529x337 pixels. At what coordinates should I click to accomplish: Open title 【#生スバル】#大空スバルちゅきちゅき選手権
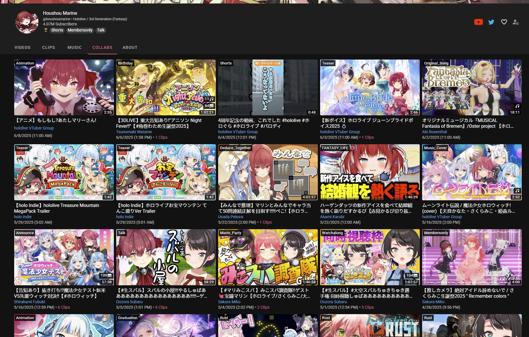pyautogui.click(x=366, y=293)
